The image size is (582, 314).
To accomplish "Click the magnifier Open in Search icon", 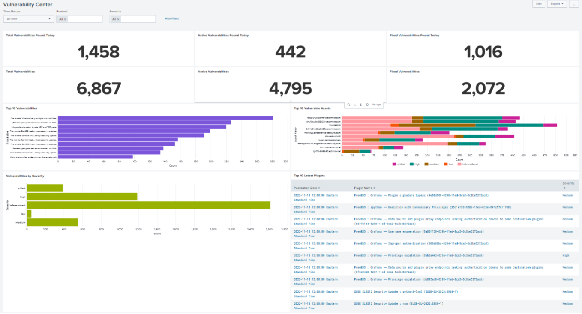I will [x=349, y=105].
